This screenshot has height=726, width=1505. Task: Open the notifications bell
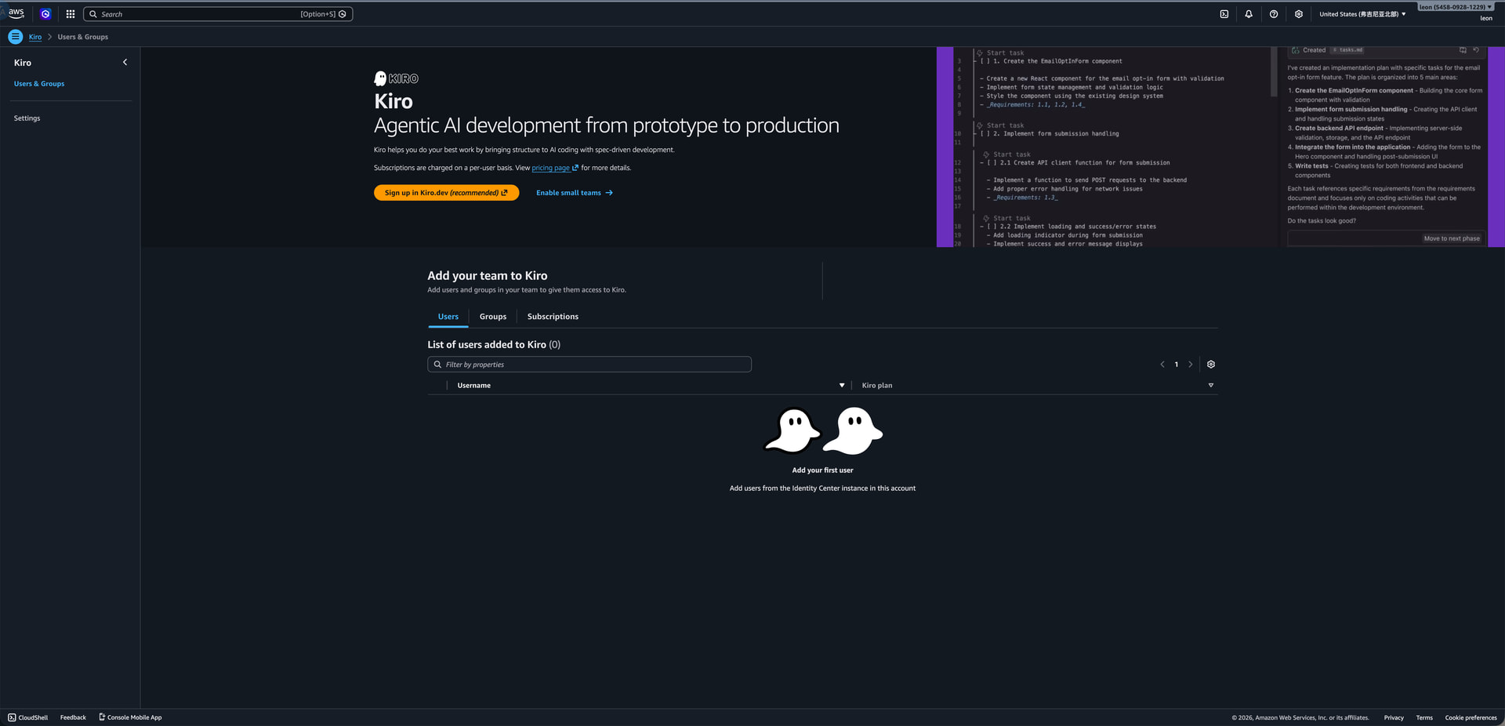pyautogui.click(x=1249, y=14)
